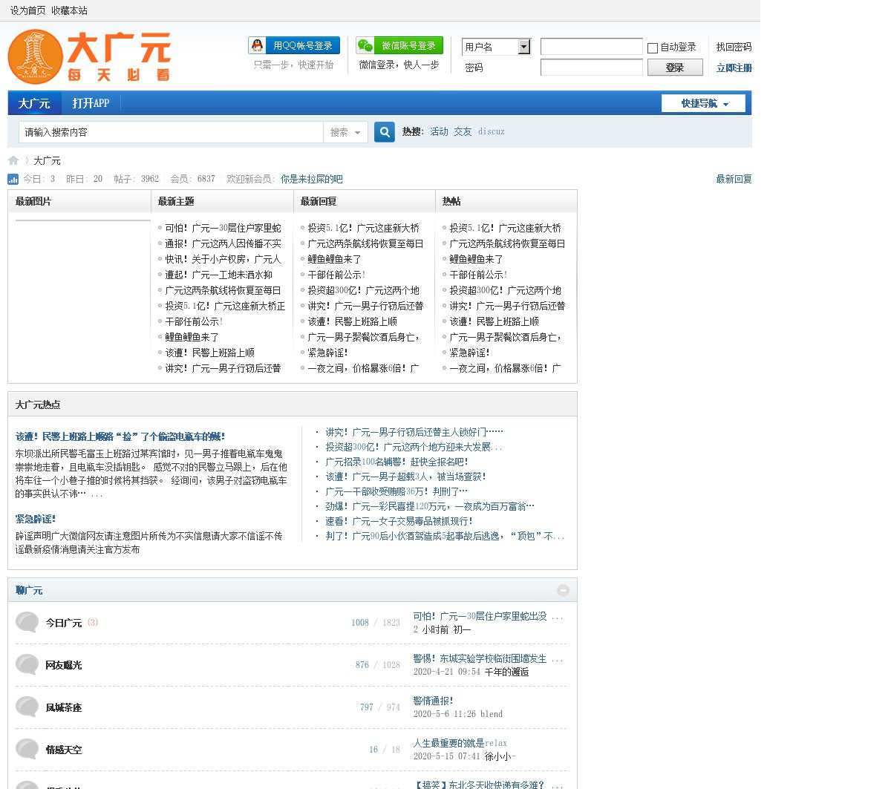Select the 打开APP nav tab
891x789 pixels.
91,103
